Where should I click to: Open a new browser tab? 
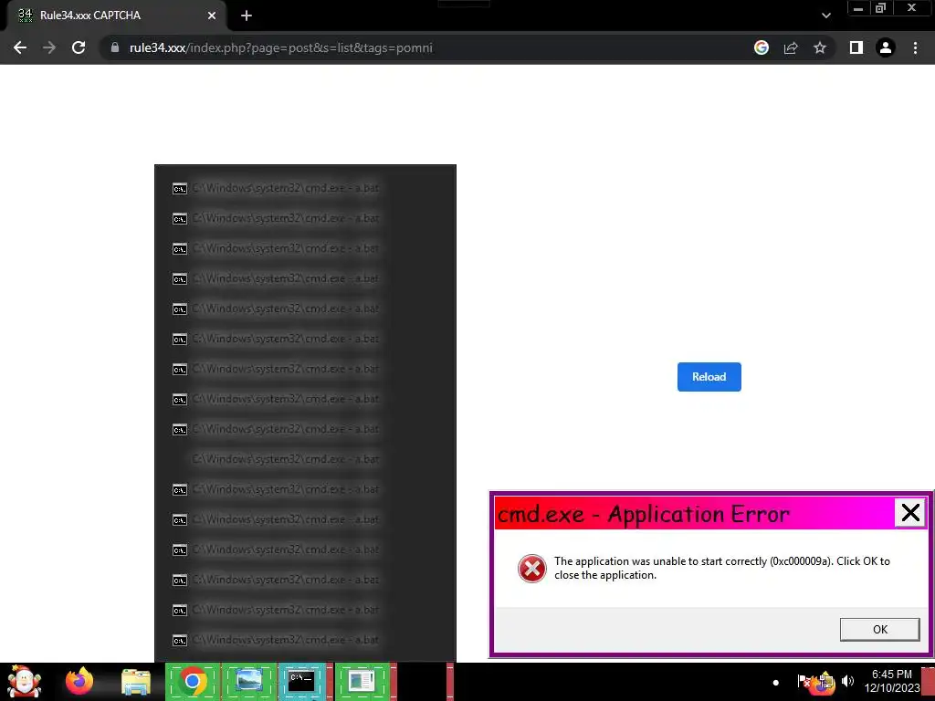tap(247, 16)
